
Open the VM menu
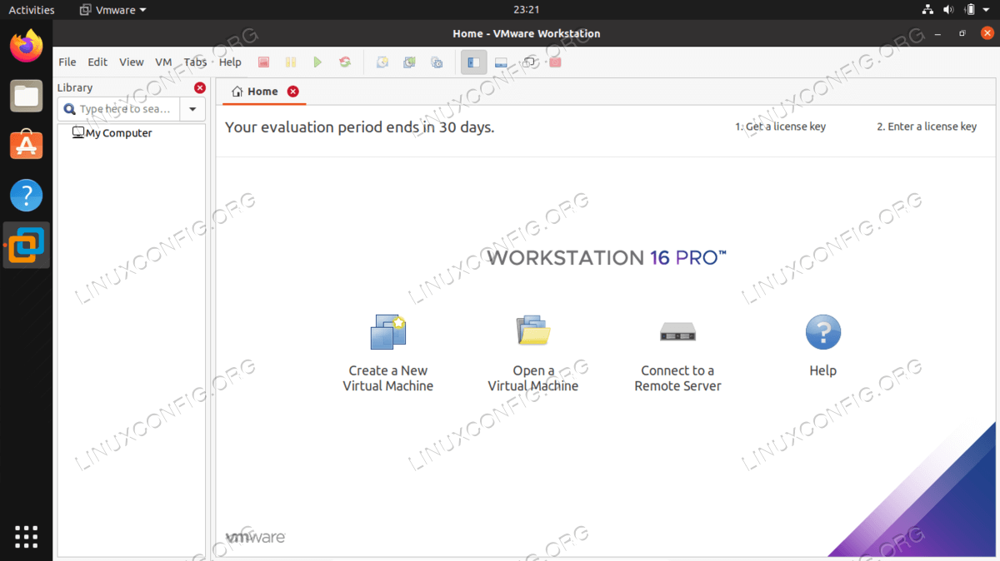pyautogui.click(x=163, y=62)
